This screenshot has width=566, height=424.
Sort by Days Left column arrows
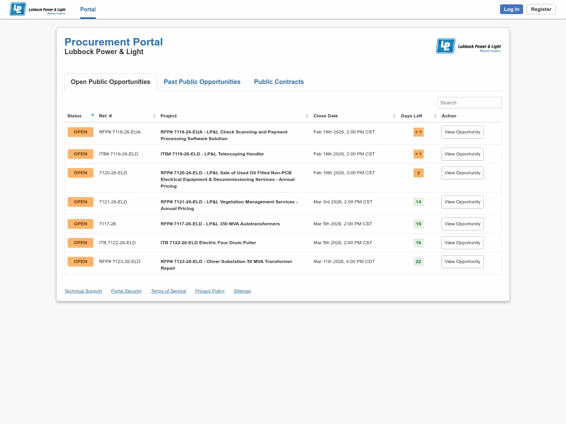coord(435,116)
